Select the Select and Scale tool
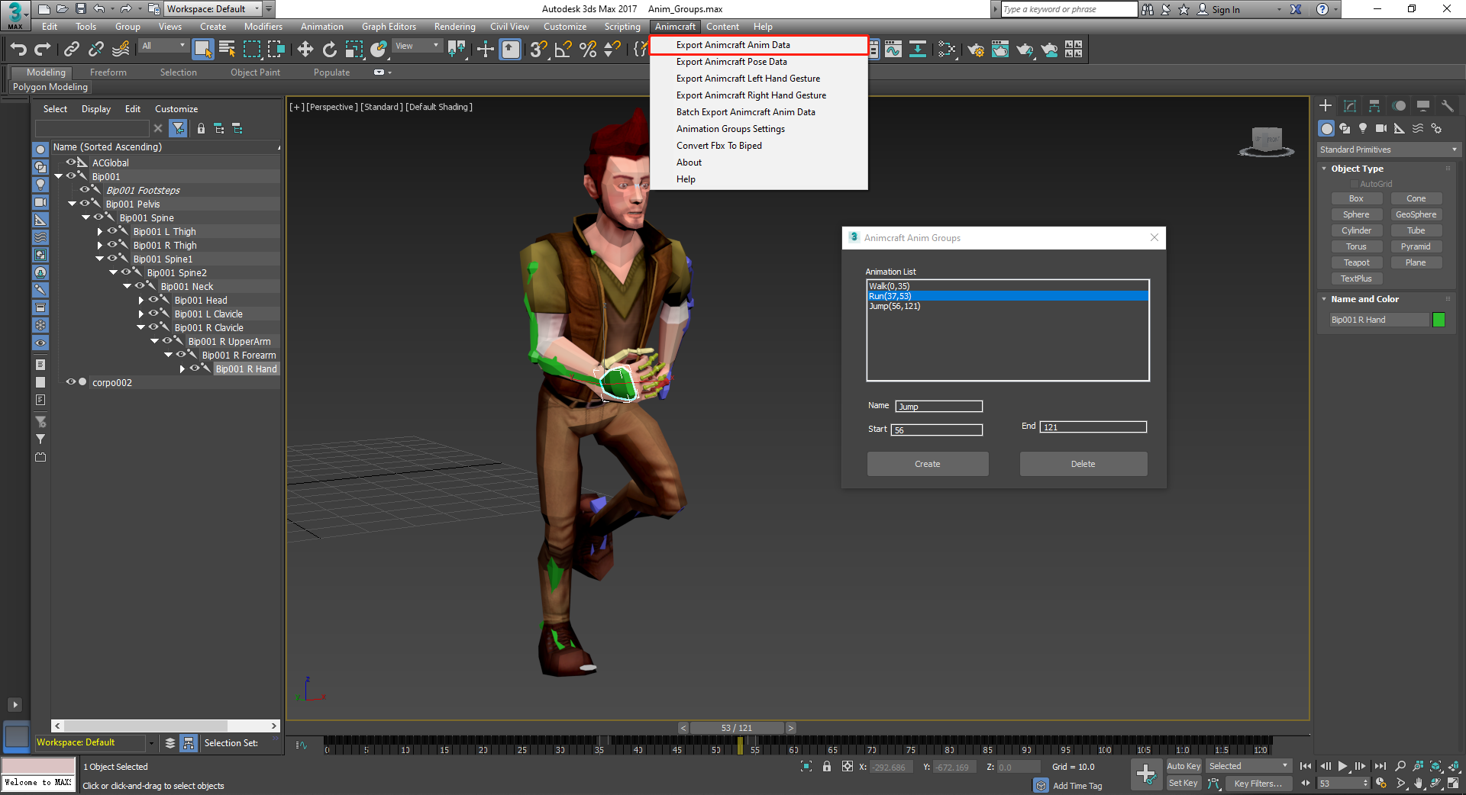 click(354, 50)
